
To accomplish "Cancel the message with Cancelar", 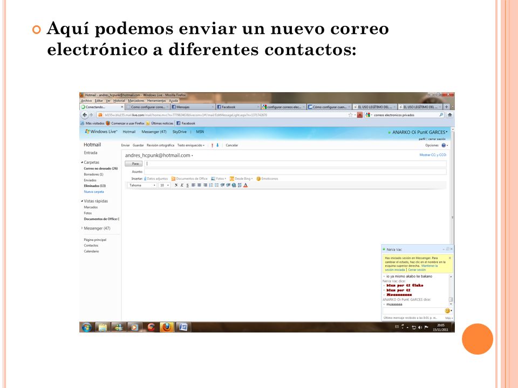I will pos(232,145).
